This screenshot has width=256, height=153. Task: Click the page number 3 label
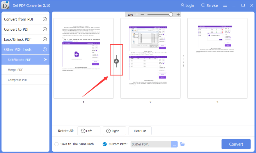point(217,102)
